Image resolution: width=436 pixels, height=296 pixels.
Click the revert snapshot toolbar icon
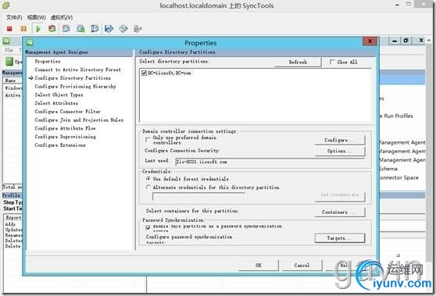pyautogui.click(x=80, y=29)
